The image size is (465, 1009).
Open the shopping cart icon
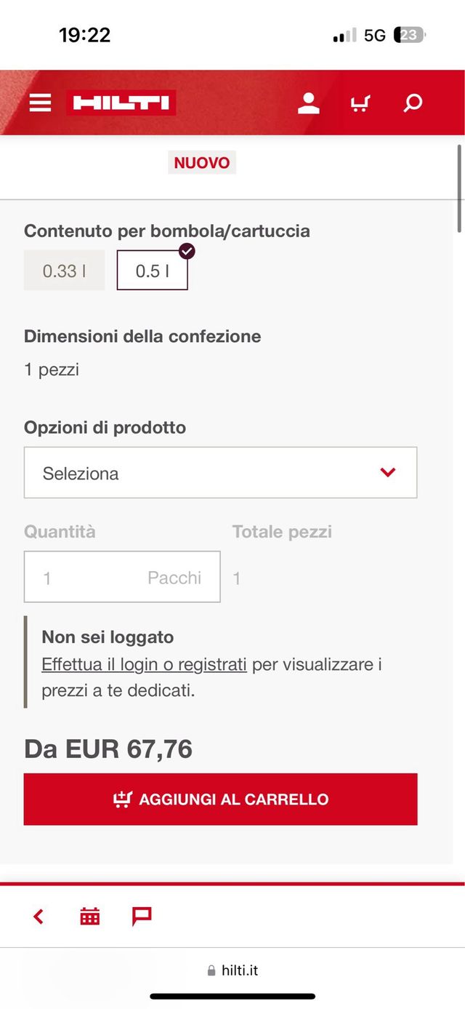pos(360,103)
